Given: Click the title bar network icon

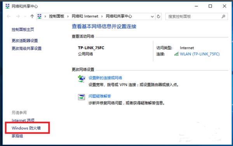Looking at the screenshot, I should pos(7,6).
